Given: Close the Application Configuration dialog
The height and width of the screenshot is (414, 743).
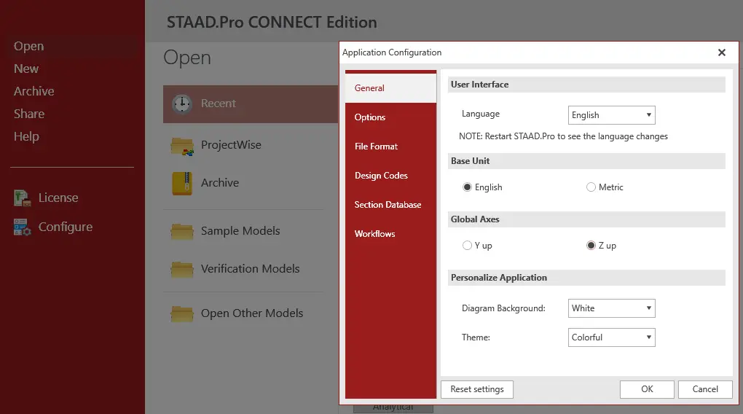Looking at the screenshot, I should (722, 52).
